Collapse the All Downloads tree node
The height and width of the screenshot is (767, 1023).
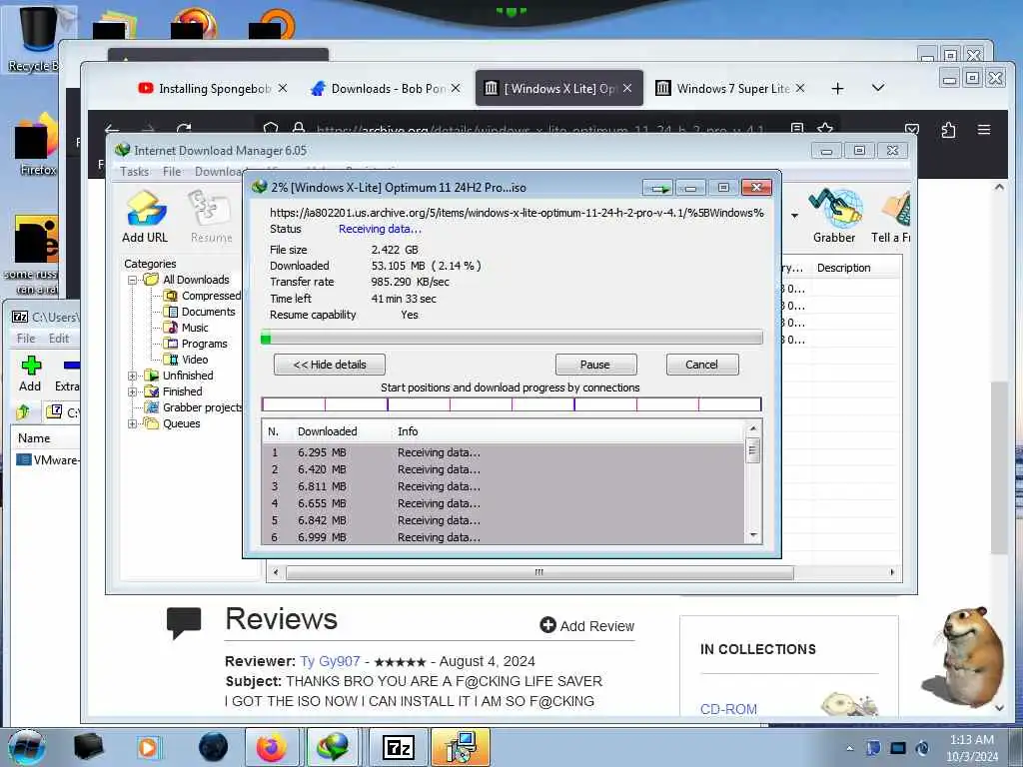point(133,280)
